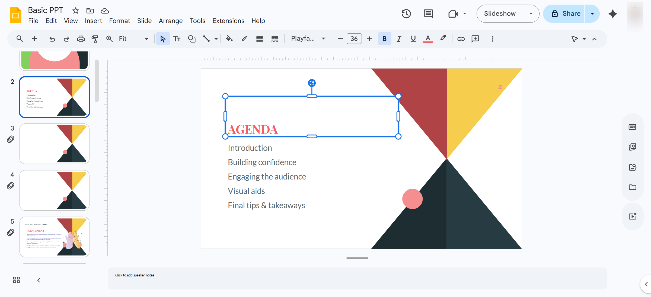Image resolution: width=651 pixels, height=297 pixels.
Task: Select the Text box tool
Action: pos(177,39)
